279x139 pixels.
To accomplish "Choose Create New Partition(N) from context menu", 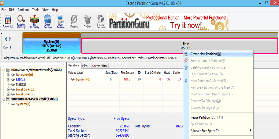I will click(218, 54).
